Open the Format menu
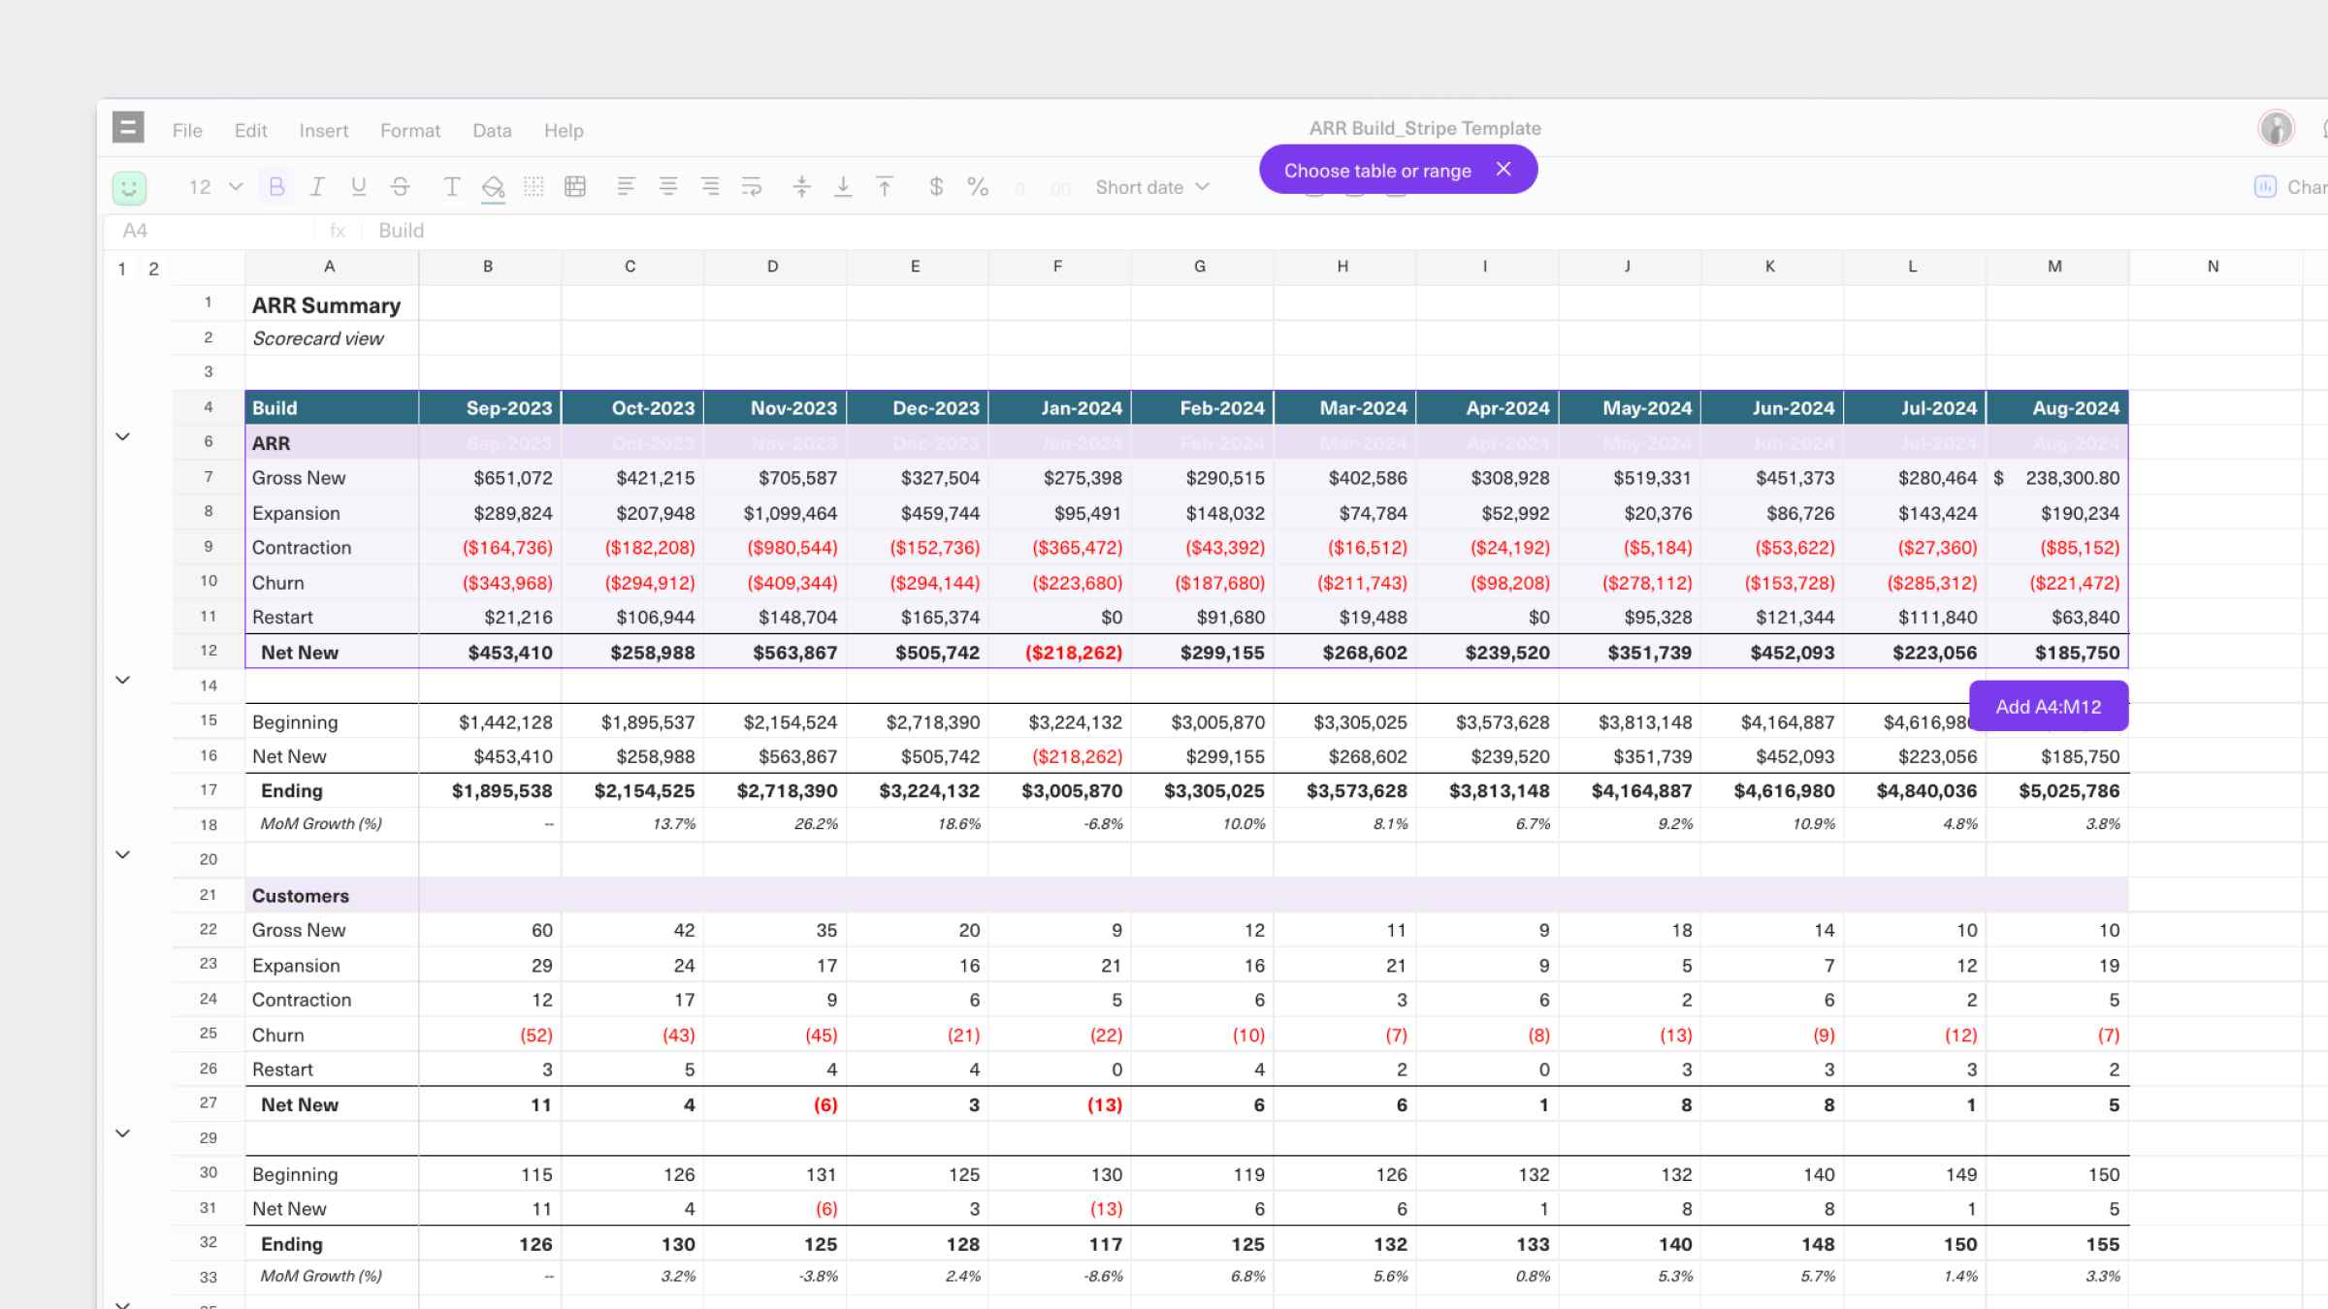This screenshot has height=1309, width=2328. coord(409,130)
